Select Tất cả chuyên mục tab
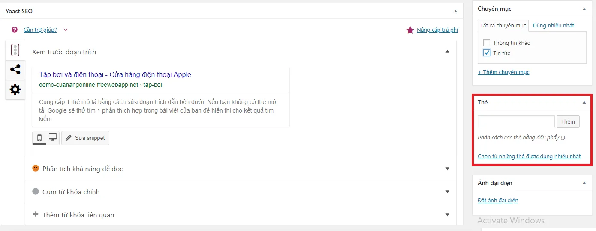Viewport: 596px width, 231px height. point(503,25)
